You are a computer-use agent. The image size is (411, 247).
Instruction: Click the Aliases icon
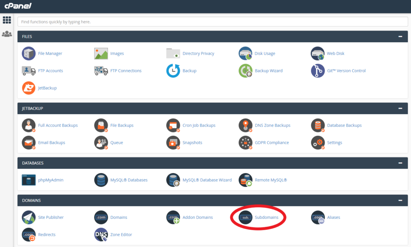[x=318, y=217]
